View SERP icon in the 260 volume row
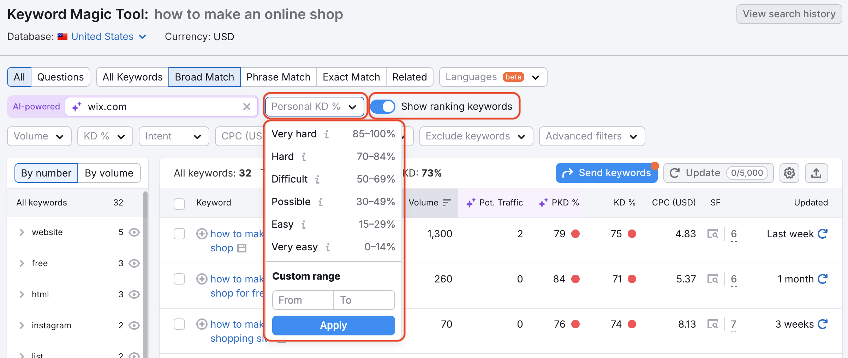The width and height of the screenshot is (848, 358). (713, 279)
